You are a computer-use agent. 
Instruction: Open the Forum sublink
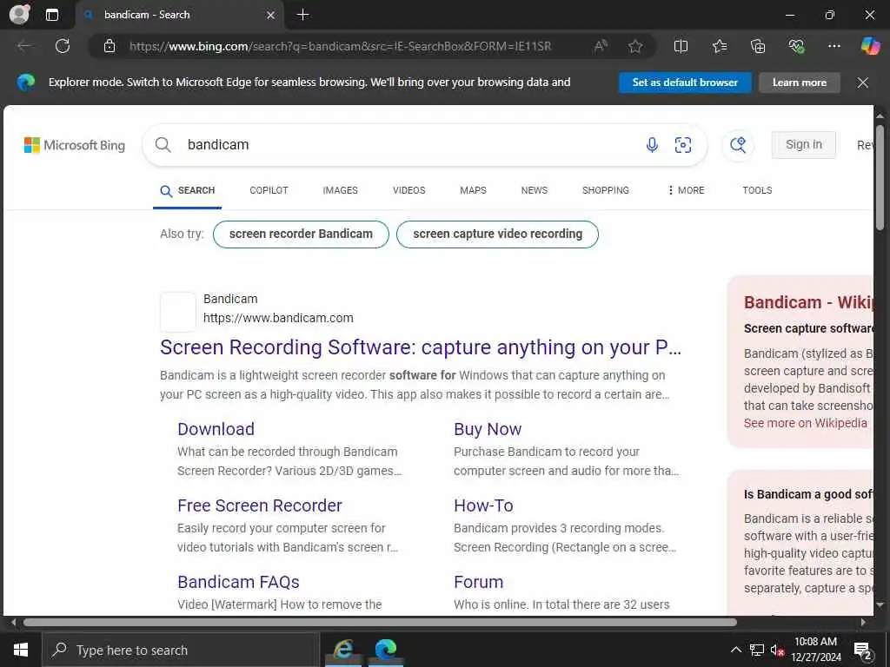[x=479, y=582]
